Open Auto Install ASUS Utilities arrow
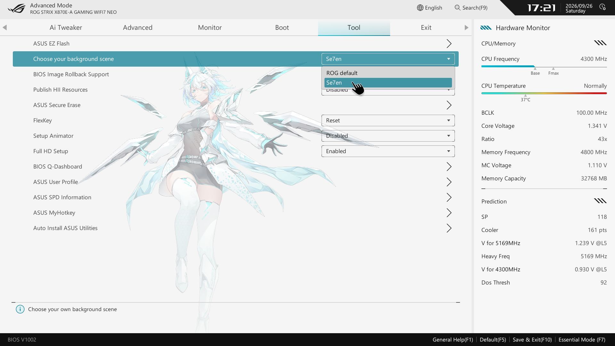Screen dimensions: 615x346 coord(449,228)
